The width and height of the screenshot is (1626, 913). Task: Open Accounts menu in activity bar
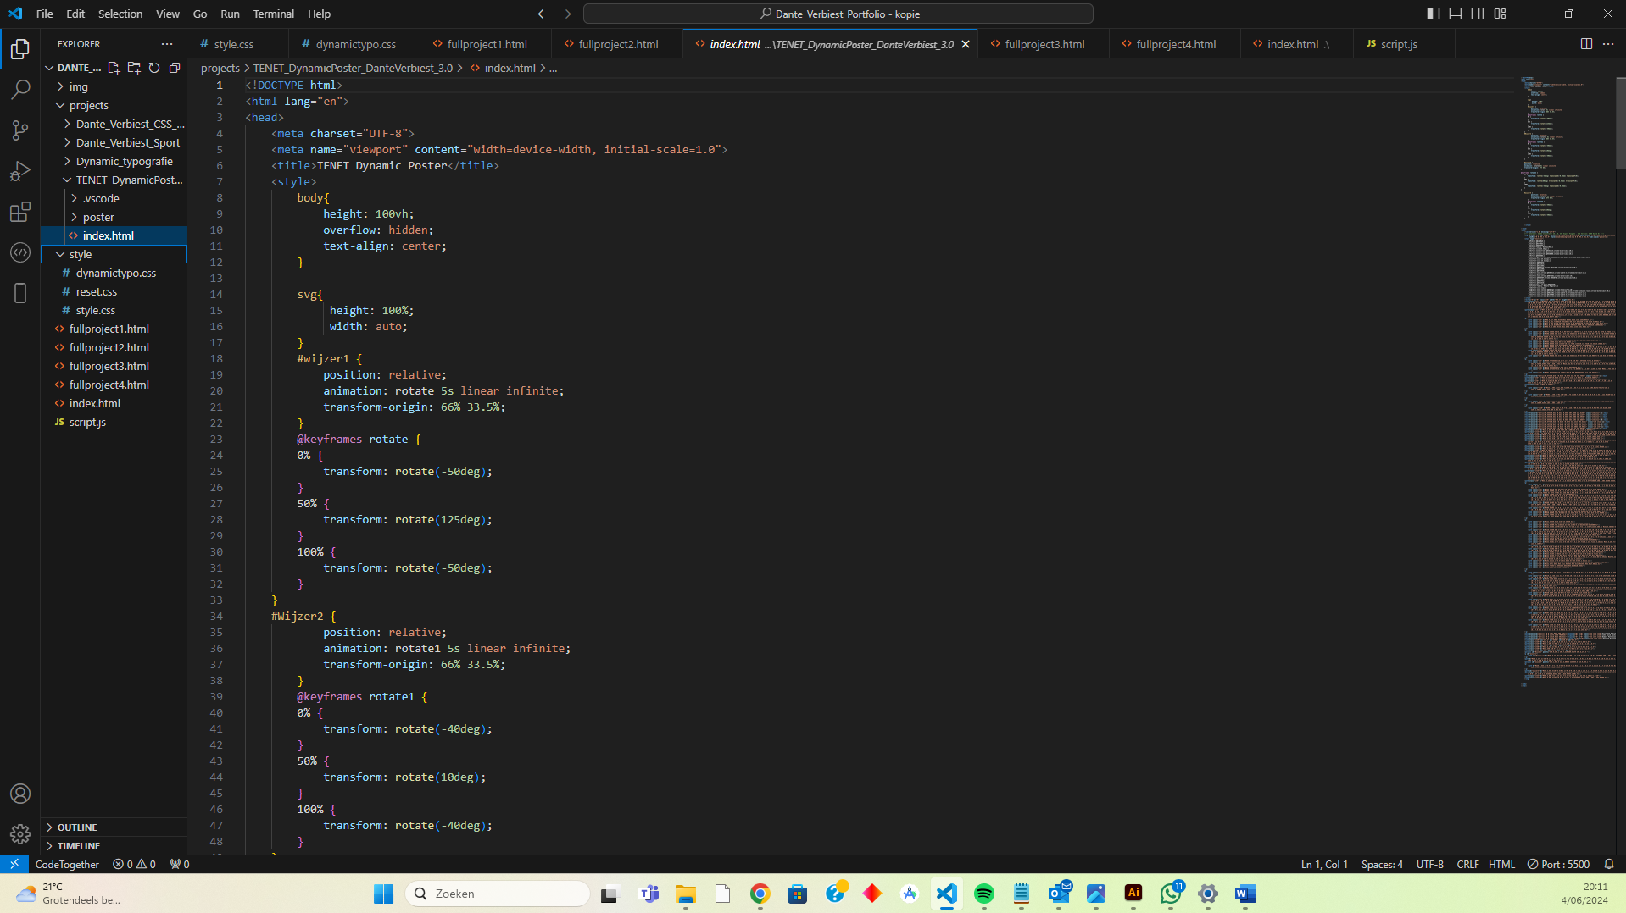20,794
